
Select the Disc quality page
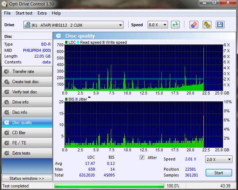27,123
